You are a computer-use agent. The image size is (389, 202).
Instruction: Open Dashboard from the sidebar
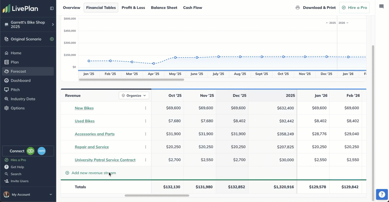21,80
